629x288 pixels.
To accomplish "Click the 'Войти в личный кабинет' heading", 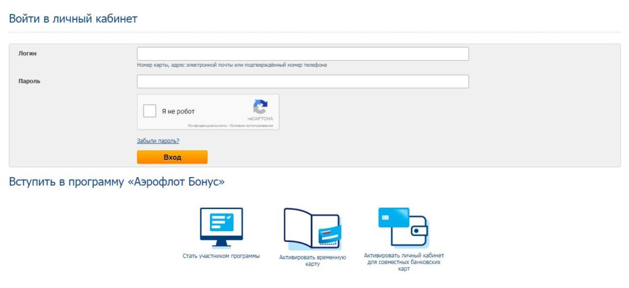I will point(73,18).
